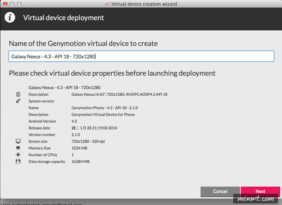Click the monitor icon beside Screen size
Screen dimensions: 282x205
[18, 141]
